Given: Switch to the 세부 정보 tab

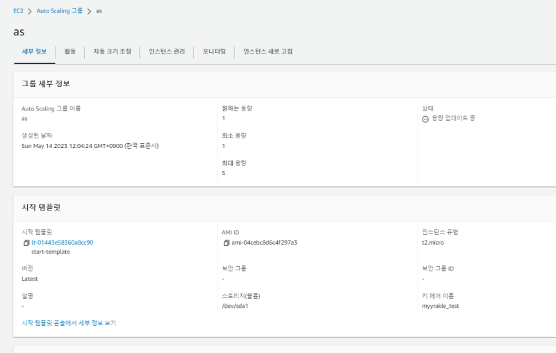Looking at the screenshot, I should (35, 51).
